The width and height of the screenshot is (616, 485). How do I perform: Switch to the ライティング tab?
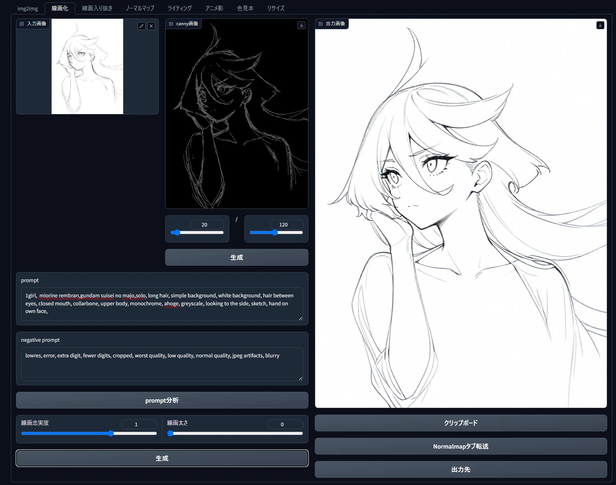pyautogui.click(x=180, y=8)
